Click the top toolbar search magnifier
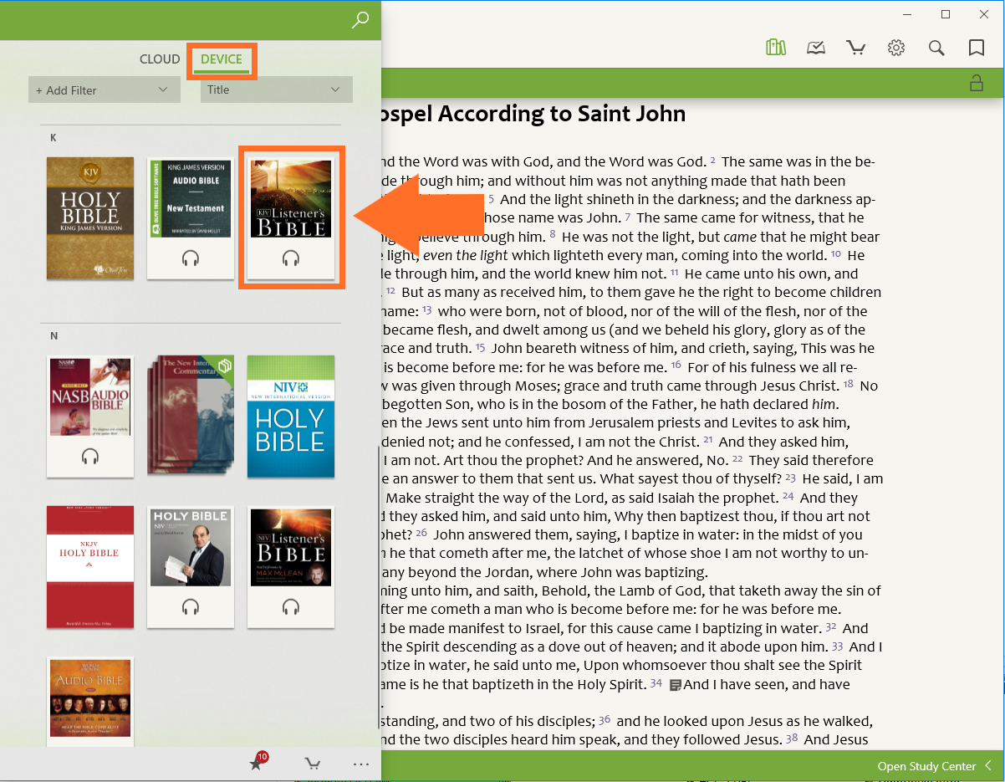The image size is (1005, 782). pyautogui.click(x=936, y=48)
